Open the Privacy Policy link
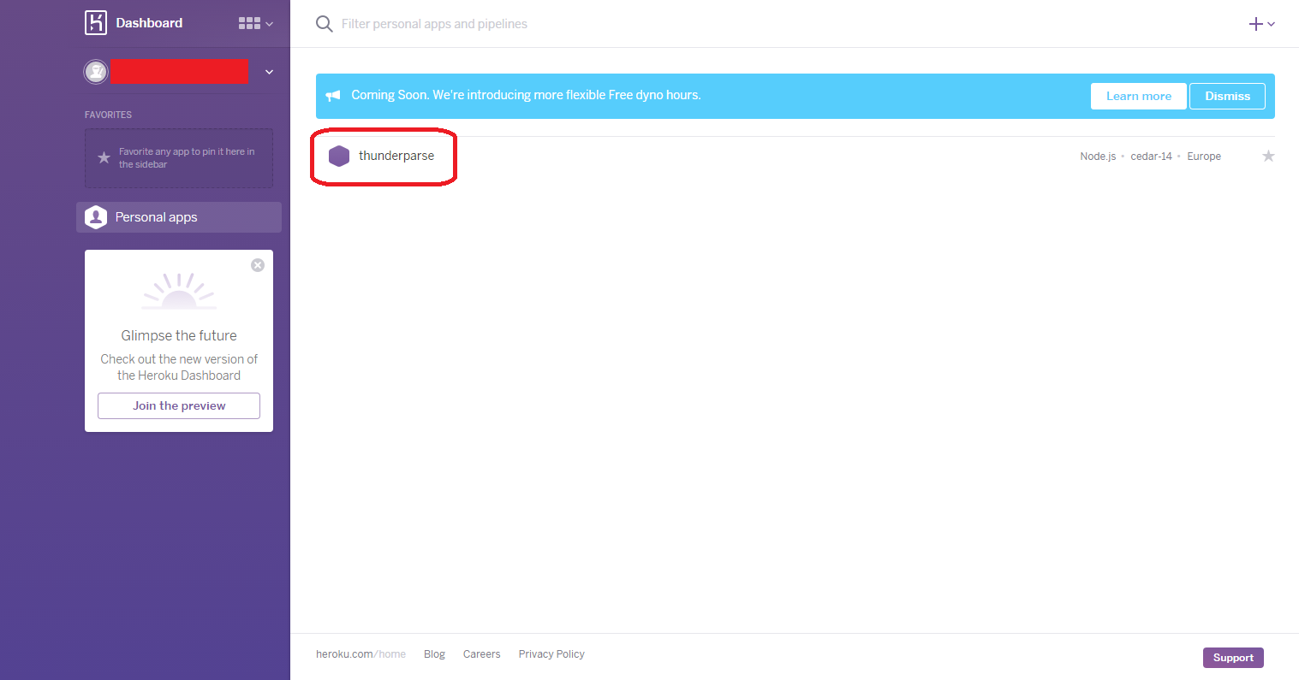 click(551, 653)
